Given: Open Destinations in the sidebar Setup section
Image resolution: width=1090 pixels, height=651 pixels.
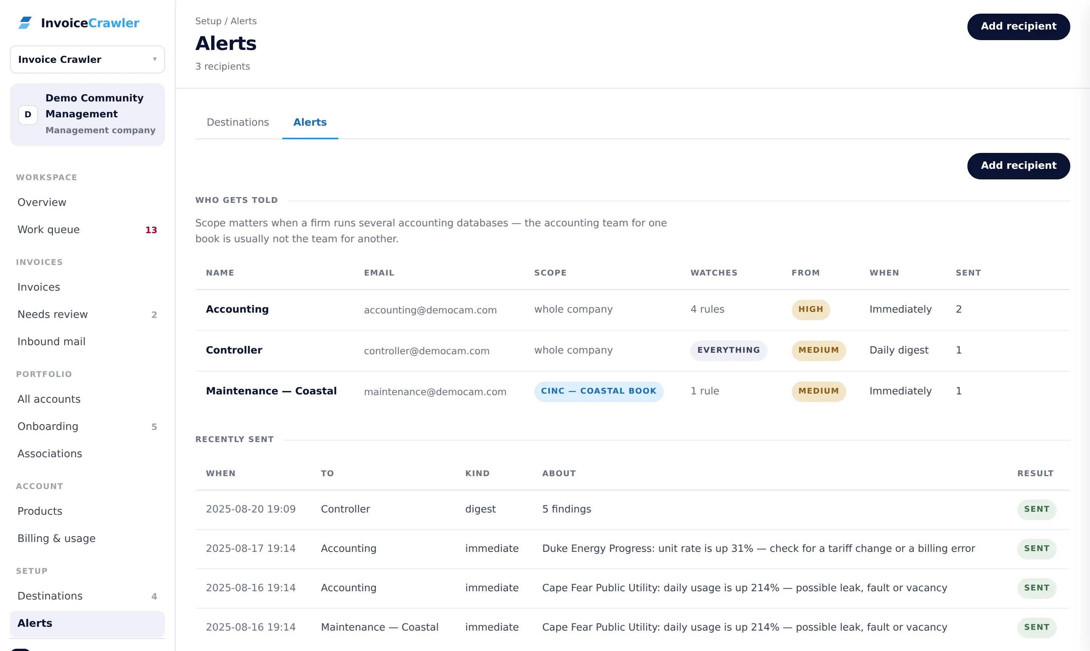Looking at the screenshot, I should tap(87, 595).
